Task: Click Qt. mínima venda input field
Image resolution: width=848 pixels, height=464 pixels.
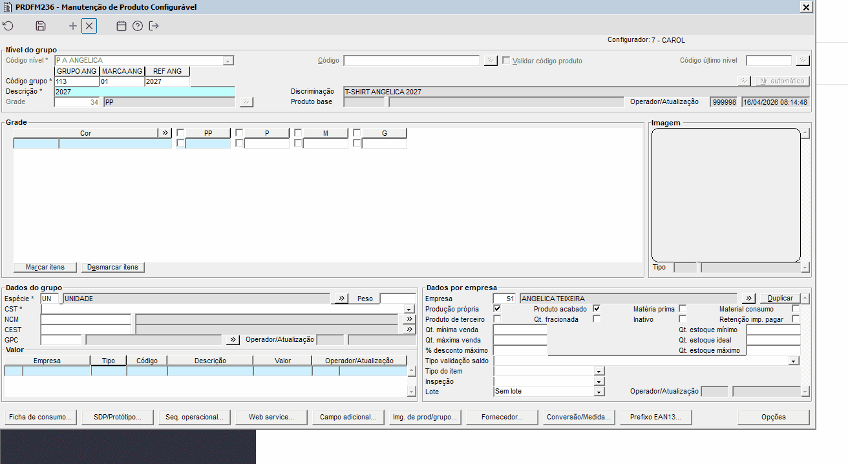Action: (520, 330)
